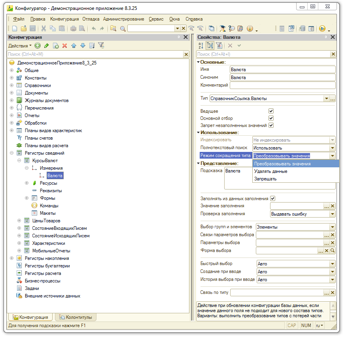Image resolution: width=346 pixels, height=339 pixels.
Task: Open the Отладка menu
Action: [91, 19]
